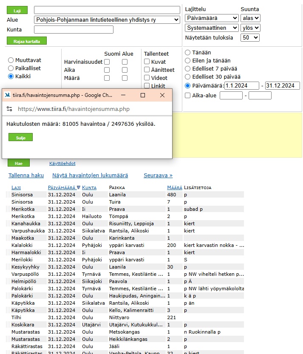Maximize the havaintojensumma popup window

point(143,95)
